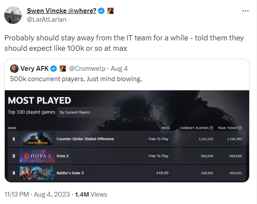Open the @LarAtLarian handle link
The height and width of the screenshot is (204, 257).
[46, 20]
